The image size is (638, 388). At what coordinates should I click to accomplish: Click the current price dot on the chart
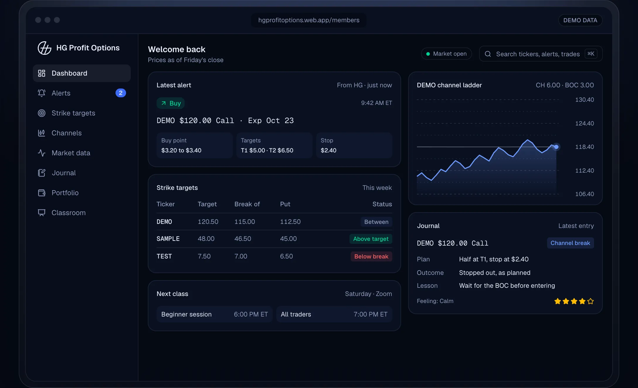point(556,147)
